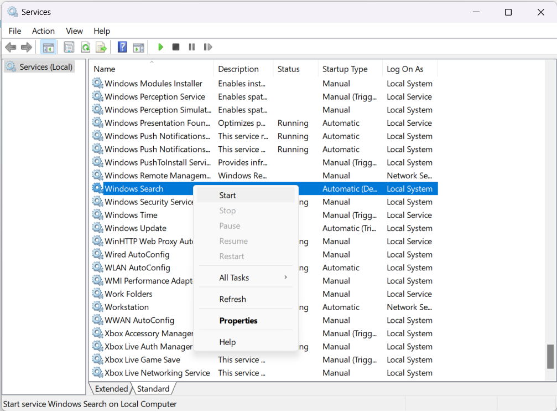Click the Properties sheet icon in the toolbar
The height and width of the screenshot is (411, 557).
point(69,47)
